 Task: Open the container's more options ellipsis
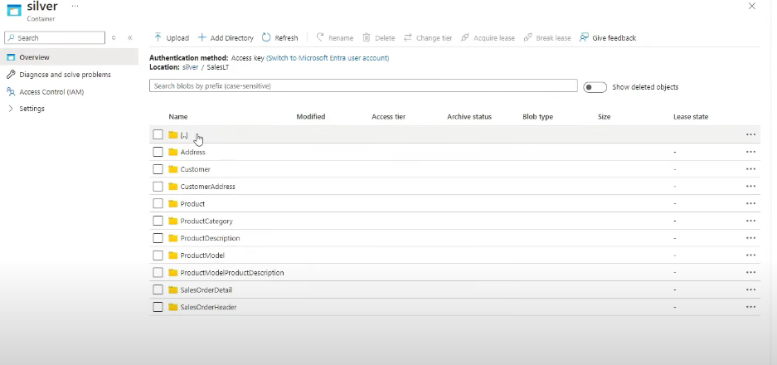75,6
